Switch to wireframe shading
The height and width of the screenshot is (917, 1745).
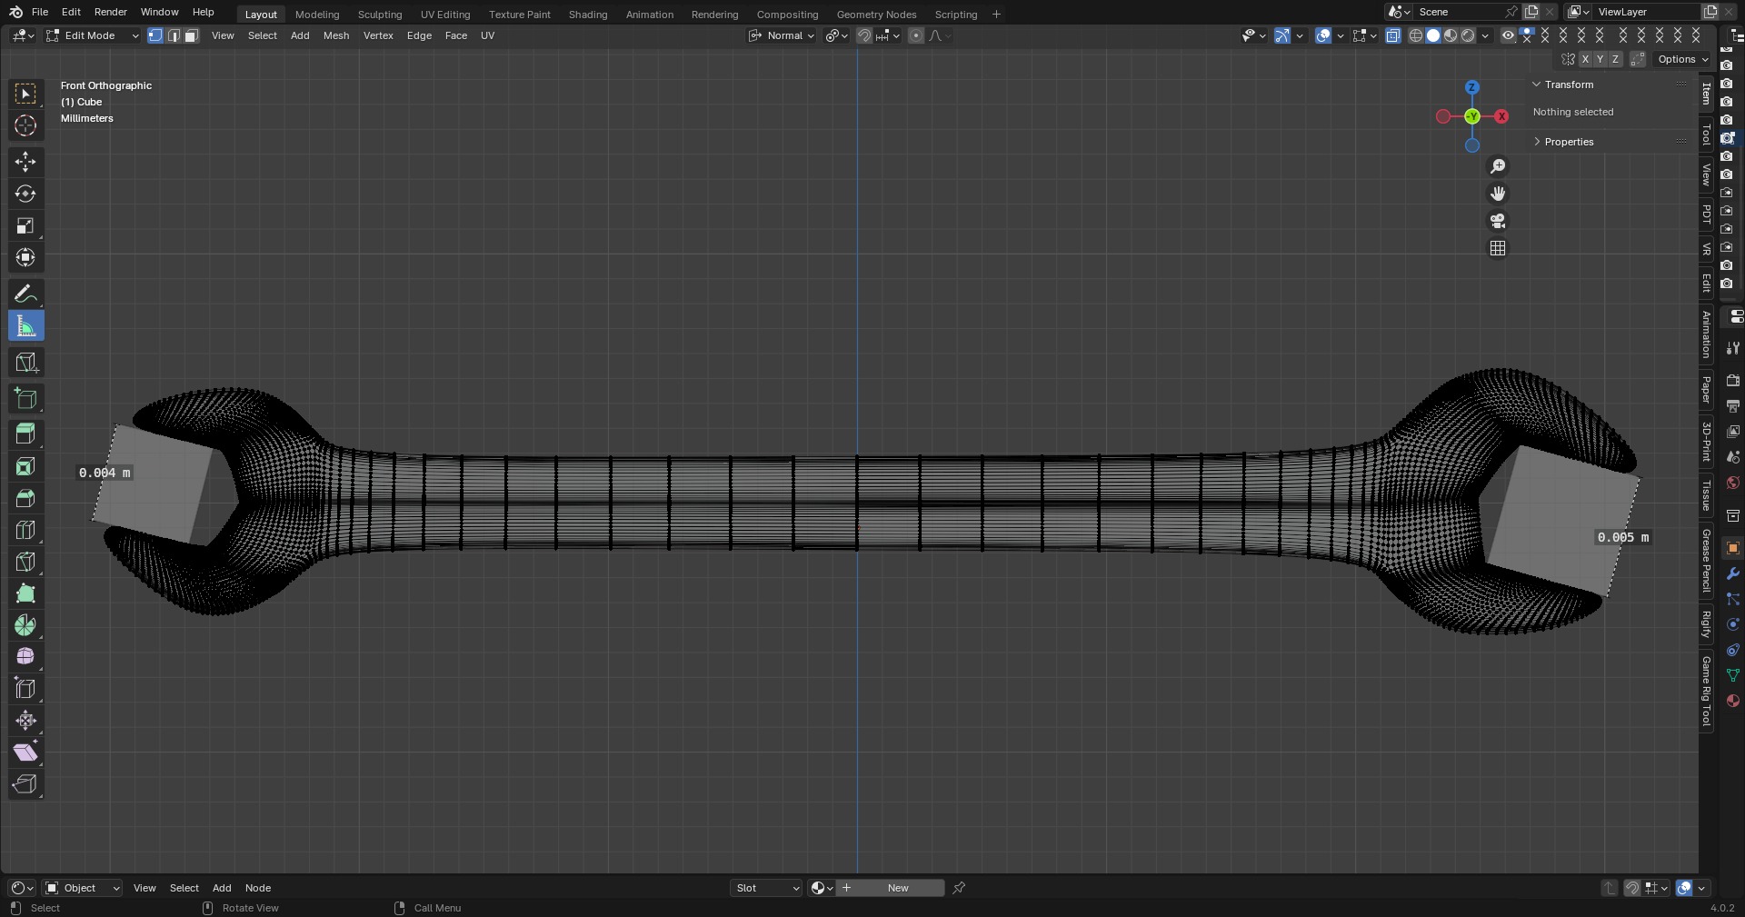[1416, 35]
